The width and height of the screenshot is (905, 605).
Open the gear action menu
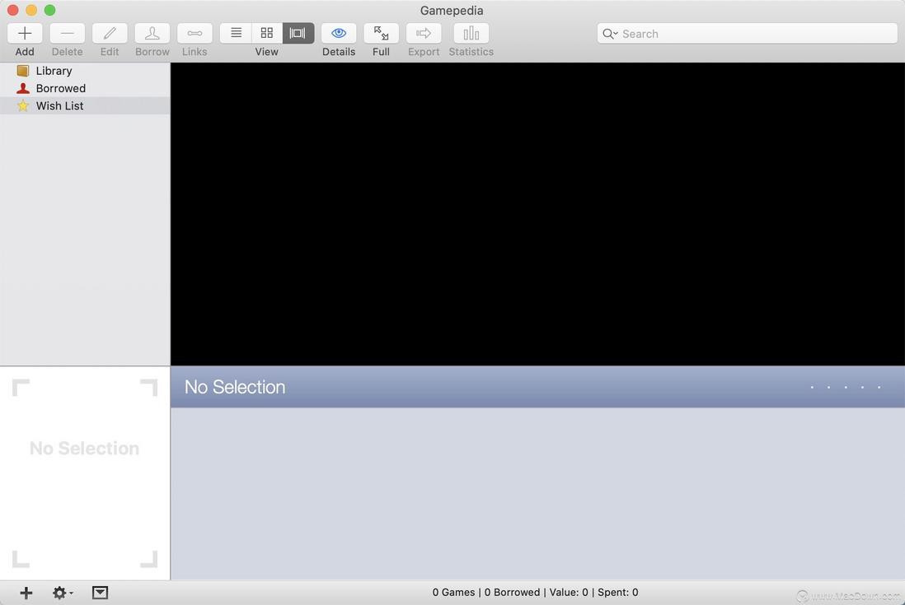tap(63, 593)
